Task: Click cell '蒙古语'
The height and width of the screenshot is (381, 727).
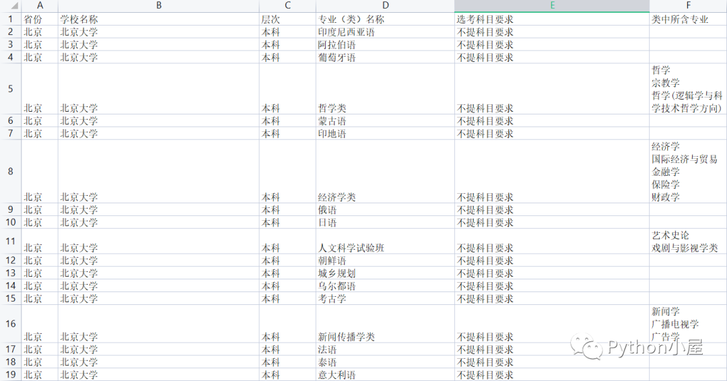Action: pos(385,121)
